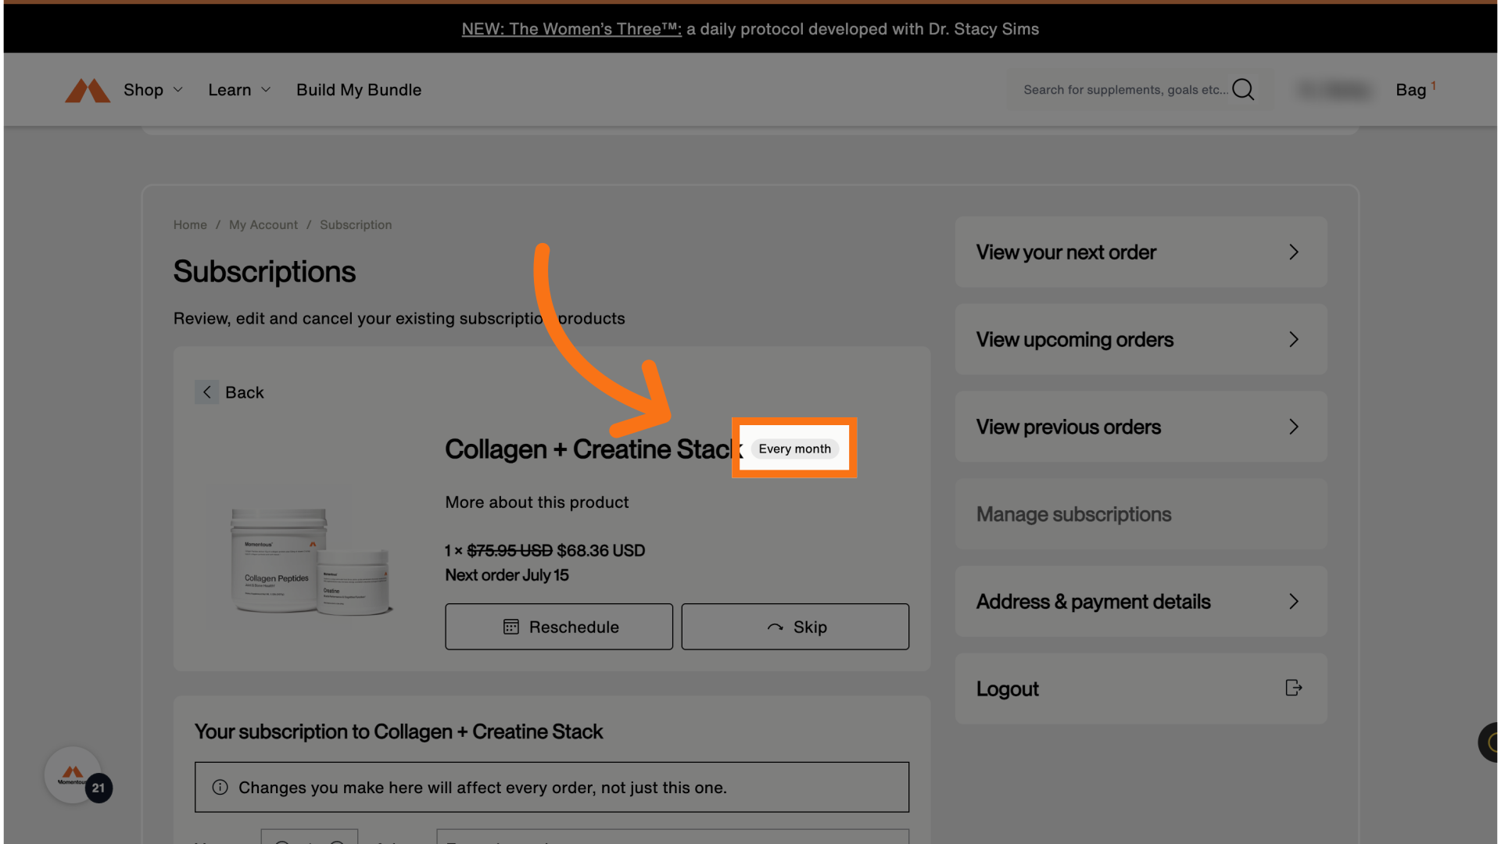Screen dimensions: 1501x844
Task: Click Your subscription to Collagen + Creatine Stack heading
Action: [x=399, y=732]
